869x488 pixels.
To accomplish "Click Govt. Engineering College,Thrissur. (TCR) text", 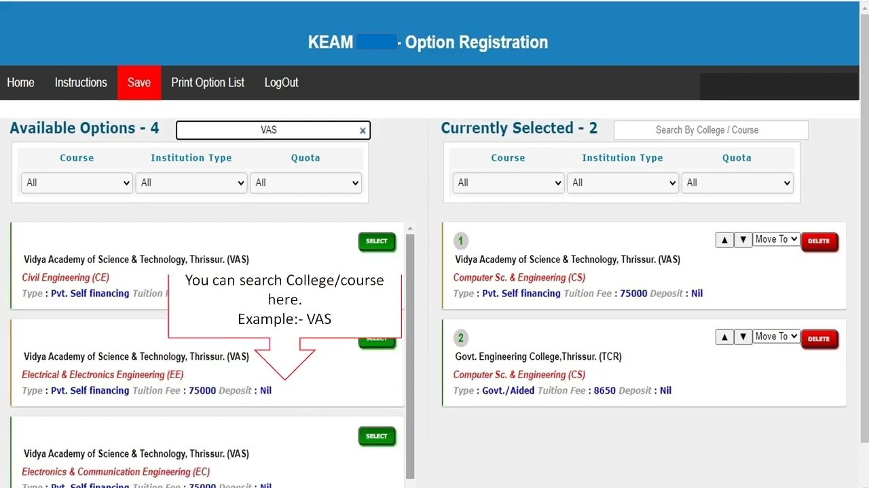I will point(538,357).
